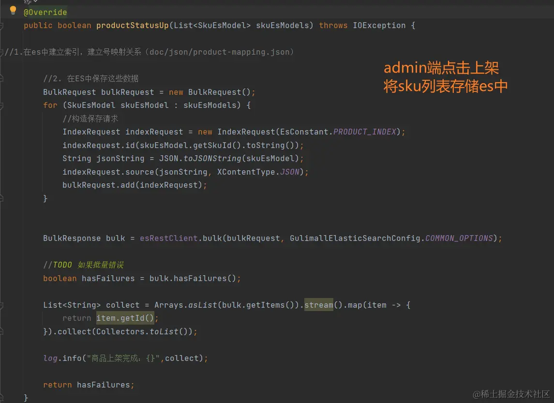Toggle fold marker beside }).collect(Collectors line
Screen dimensions: 554x403
[1, 332]
